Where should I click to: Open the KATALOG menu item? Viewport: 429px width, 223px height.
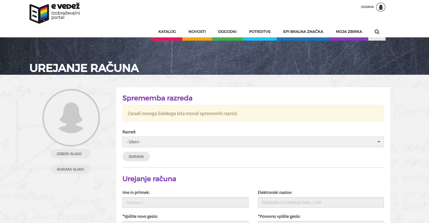point(167,32)
